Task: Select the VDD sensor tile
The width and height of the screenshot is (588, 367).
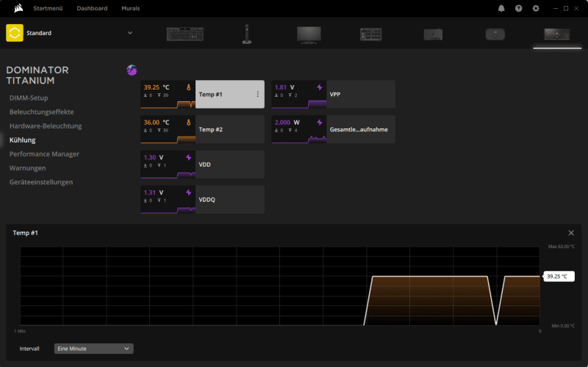Action: 203,164
